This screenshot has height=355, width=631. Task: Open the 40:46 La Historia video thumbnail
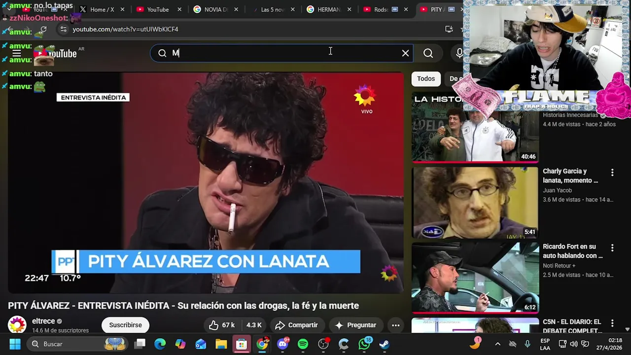tap(475, 127)
